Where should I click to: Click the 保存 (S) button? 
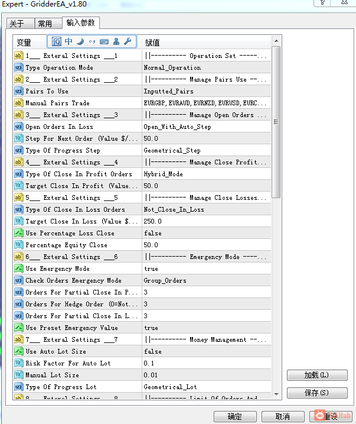tap(317, 393)
